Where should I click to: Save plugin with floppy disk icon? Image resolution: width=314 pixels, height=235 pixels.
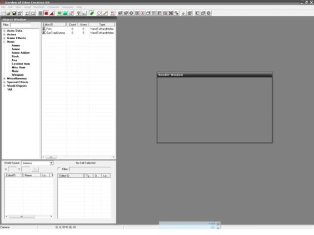pyautogui.click(x=14, y=13)
